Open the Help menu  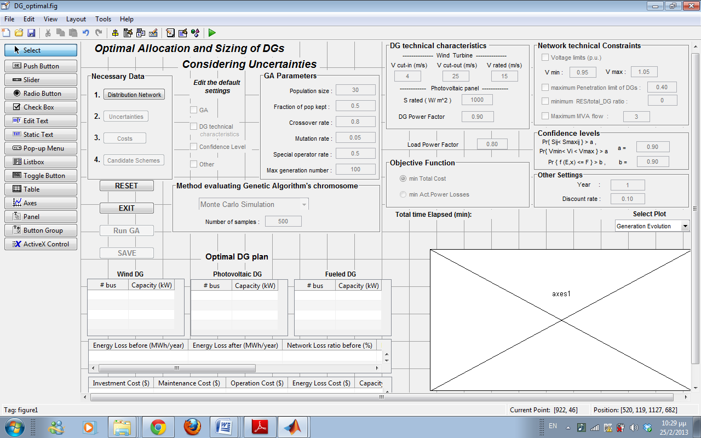pyautogui.click(x=127, y=19)
